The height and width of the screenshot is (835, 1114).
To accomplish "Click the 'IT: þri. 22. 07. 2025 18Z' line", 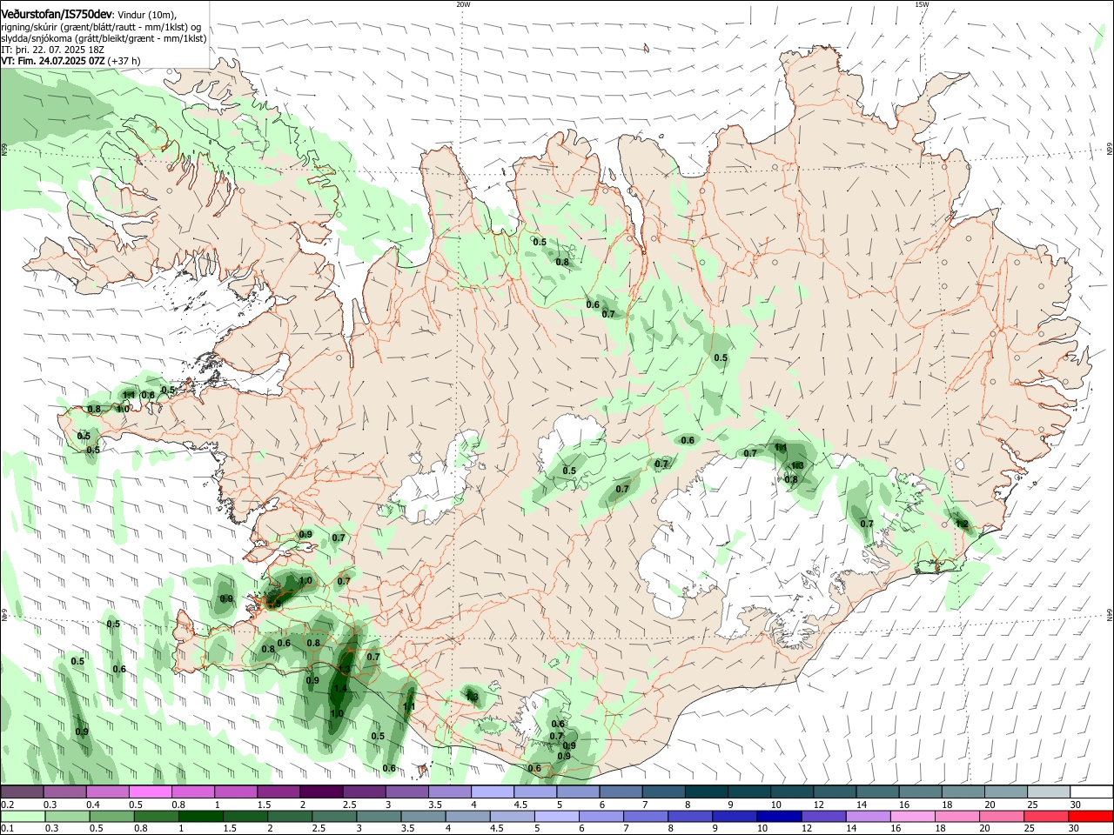I will coord(53,50).
